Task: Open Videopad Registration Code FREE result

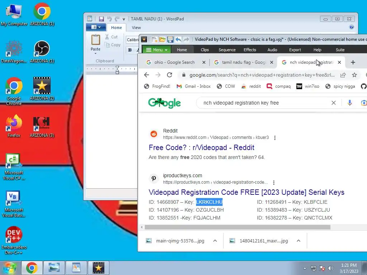Action: point(247,192)
